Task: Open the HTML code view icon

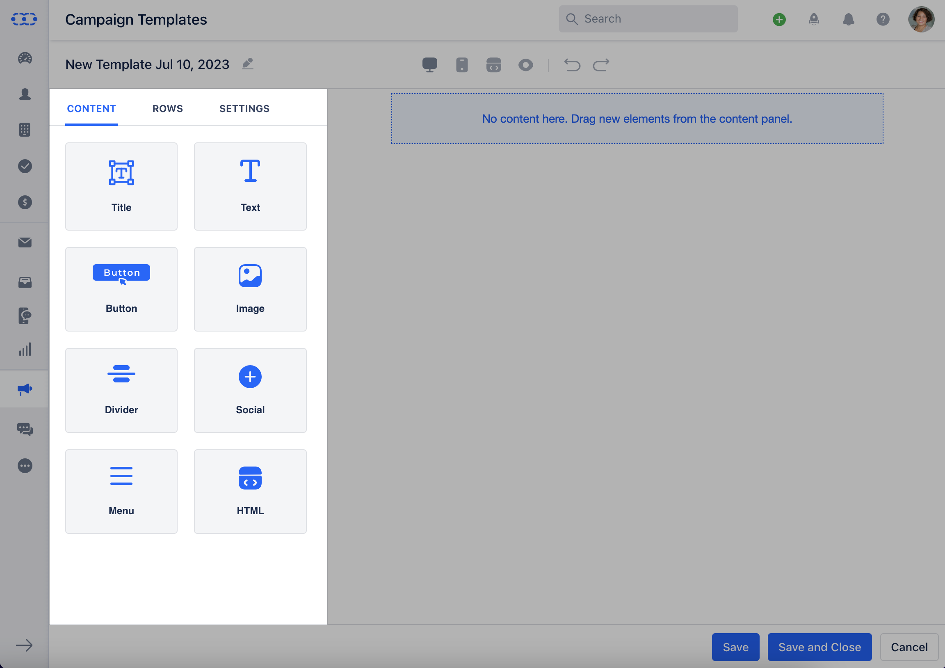Action: pyautogui.click(x=493, y=65)
